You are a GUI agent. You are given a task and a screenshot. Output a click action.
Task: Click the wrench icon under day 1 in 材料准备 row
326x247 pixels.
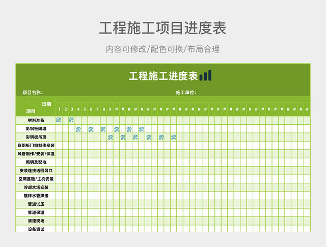[59, 120]
